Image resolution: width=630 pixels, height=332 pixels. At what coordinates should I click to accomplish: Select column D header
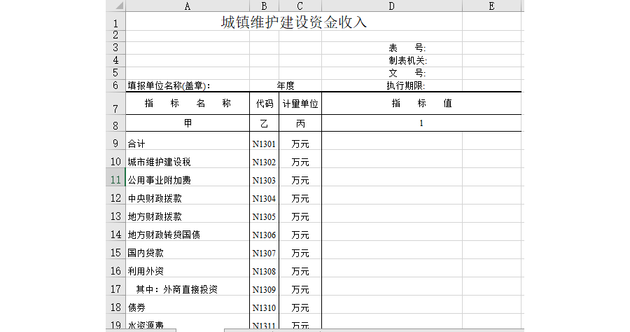click(392, 6)
